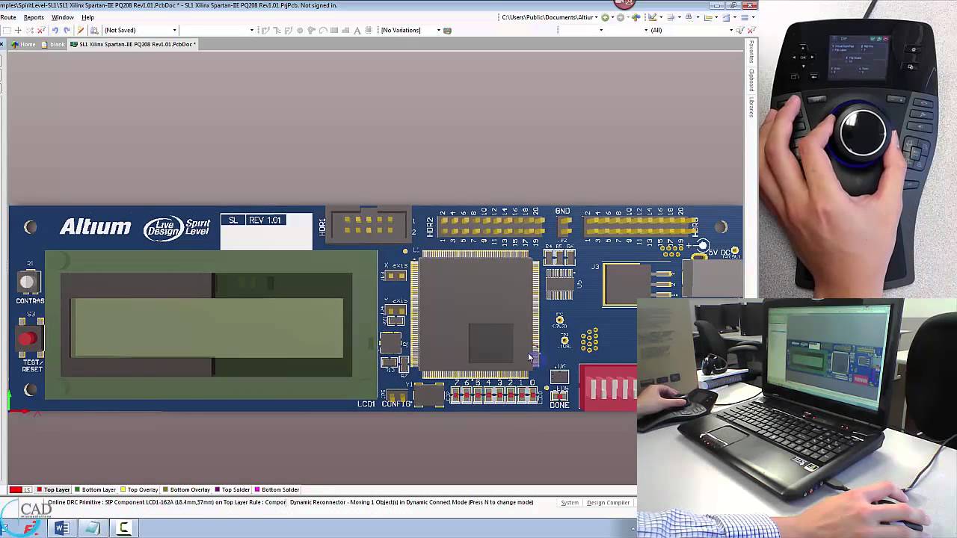Click the green navigate back button
This screenshot has width=957, height=538.
point(605,17)
